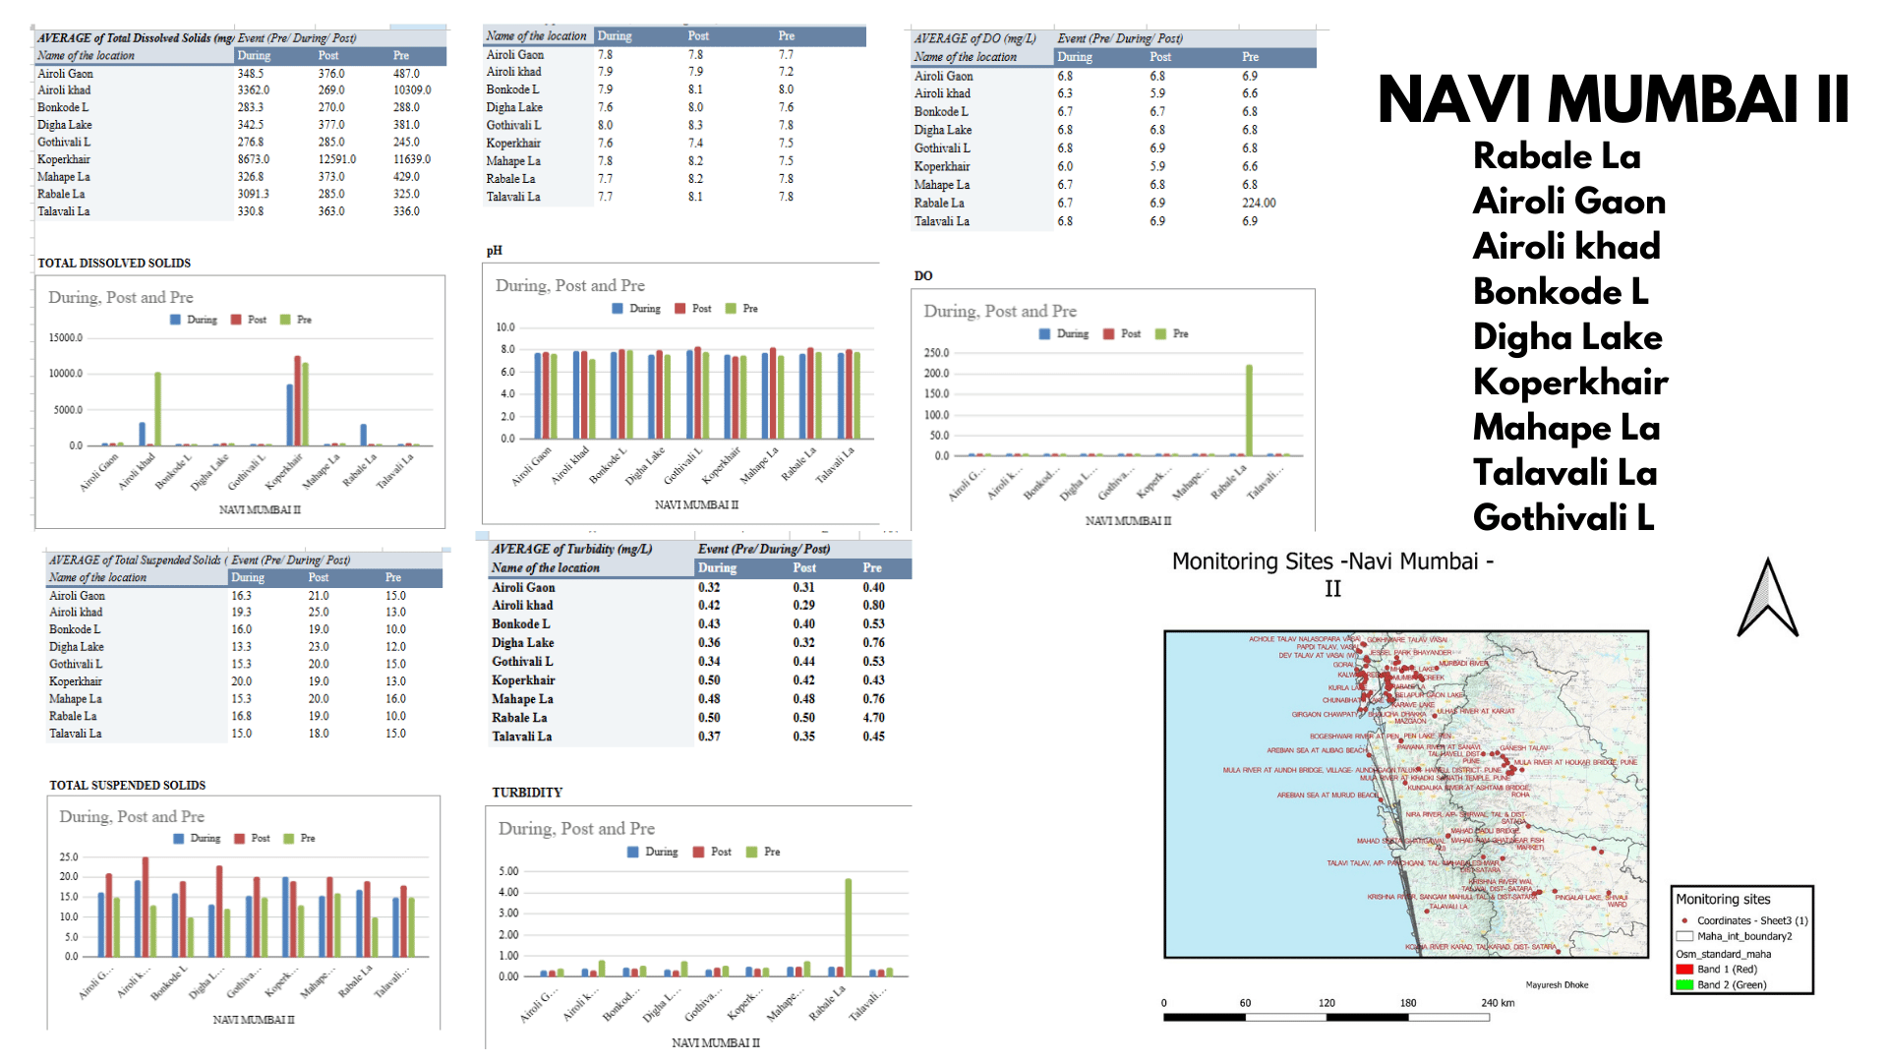Viewport: 1888px width, 1062px height.
Task: Click the Monitoring sites legend title
Action: pyautogui.click(x=1723, y=899)
